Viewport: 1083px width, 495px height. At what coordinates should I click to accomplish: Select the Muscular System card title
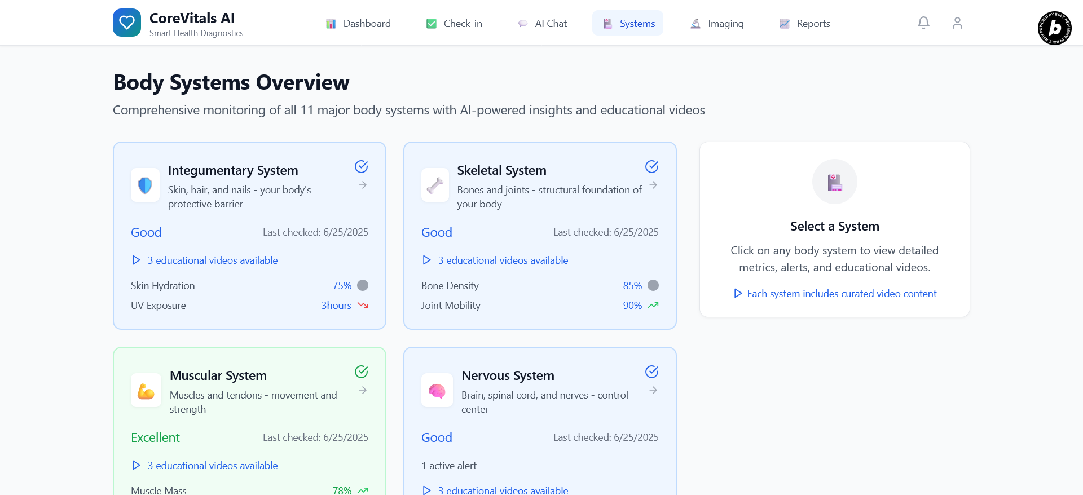(218, 375)
